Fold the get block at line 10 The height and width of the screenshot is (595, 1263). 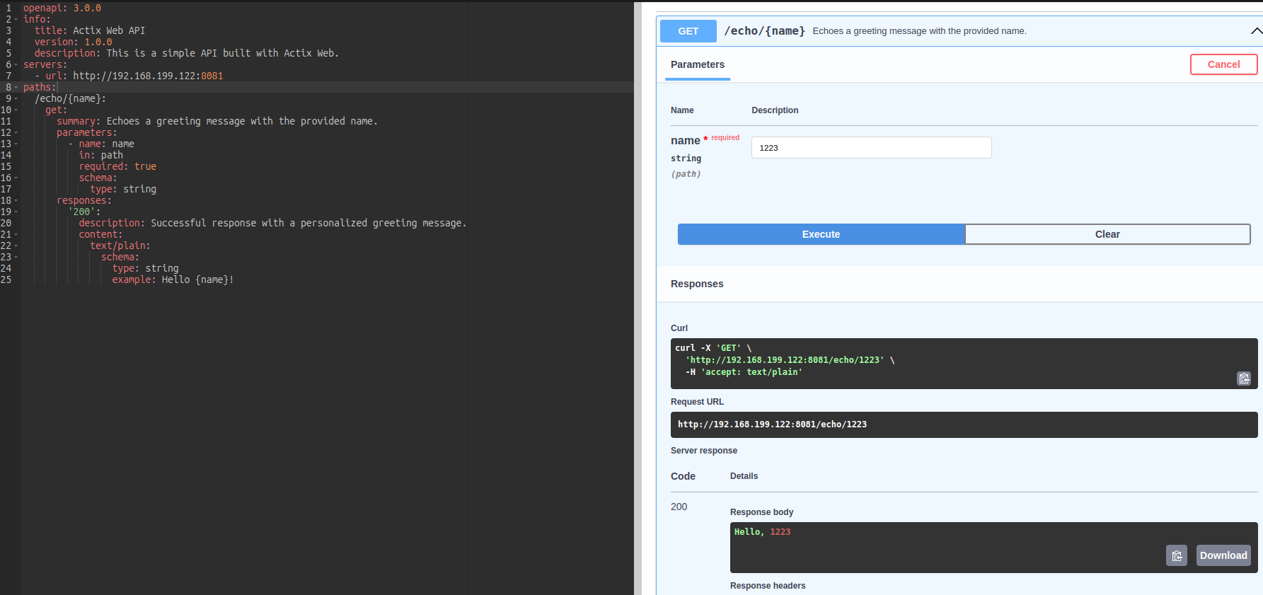coord(16,110)
